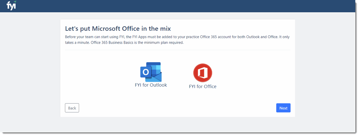Click the heading about Microsoft Office mix
This screenshot has height=136, width=359.
pyautogui.click(x=118, y=29)
